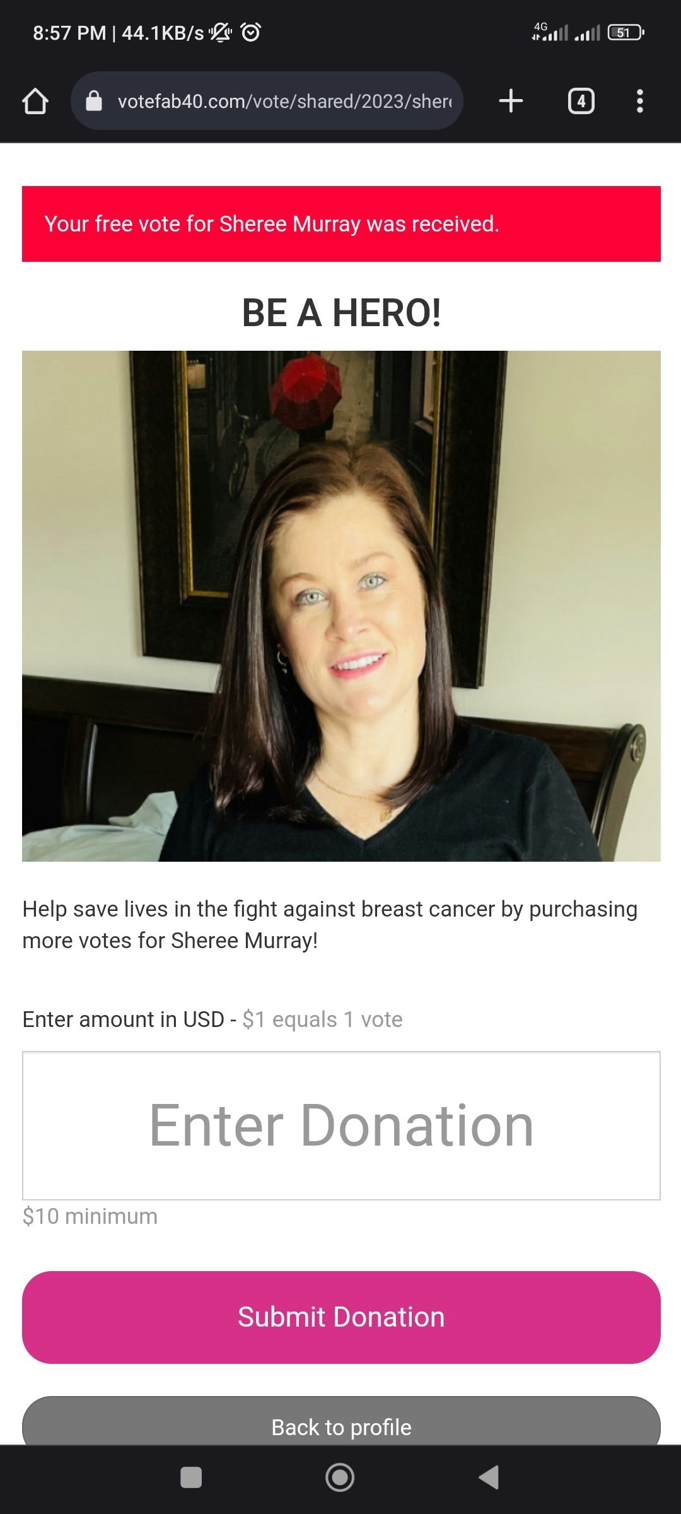The width and height of the screenshot is (681, 1514).
Task: Tap the Android home circle button
Action: (340, 1477)
